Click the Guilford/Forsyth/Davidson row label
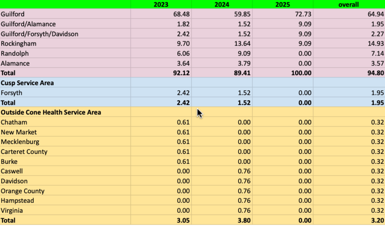 65,34
